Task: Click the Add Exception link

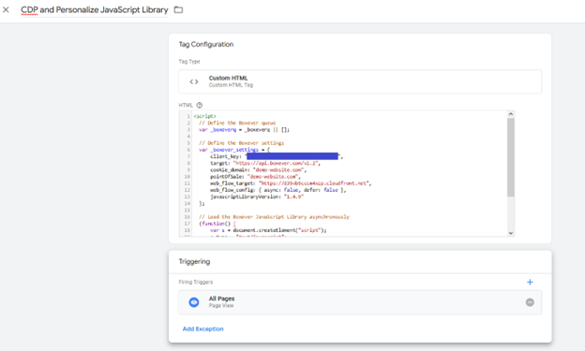Action: pyautogui.click(x=202, y=329)
